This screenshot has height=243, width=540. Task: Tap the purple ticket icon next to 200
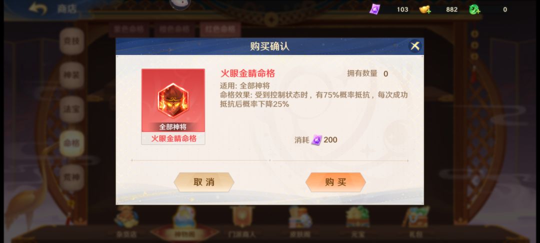click(x=316, y=139)
